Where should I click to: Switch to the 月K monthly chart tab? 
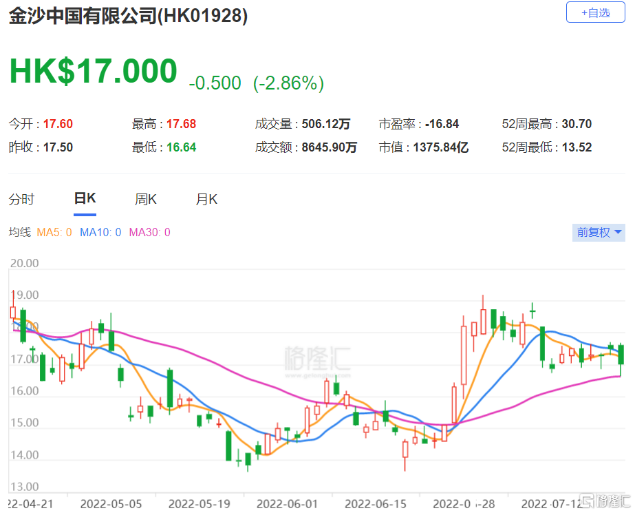[206, 200]
